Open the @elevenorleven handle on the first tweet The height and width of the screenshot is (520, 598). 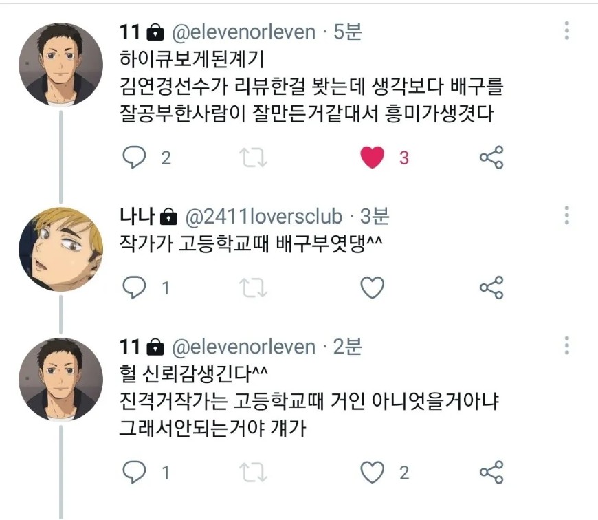243,32
